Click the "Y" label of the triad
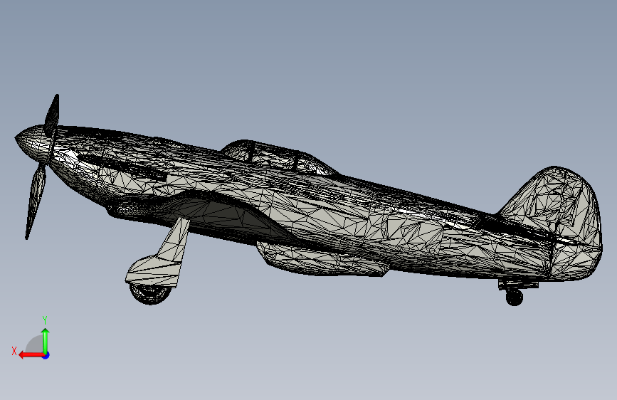This screenshot has height=400, width=617. [x=45, y=320]
